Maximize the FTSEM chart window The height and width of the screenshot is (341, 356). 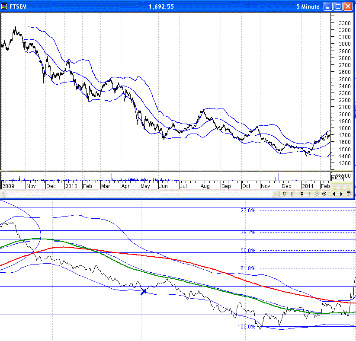pos(338,6)
